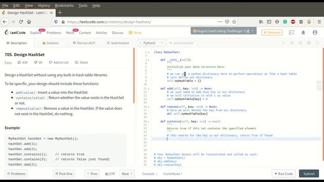324x182 pixels.
Task: Open the Python3 language dropdown
Action: coord(151,43)
